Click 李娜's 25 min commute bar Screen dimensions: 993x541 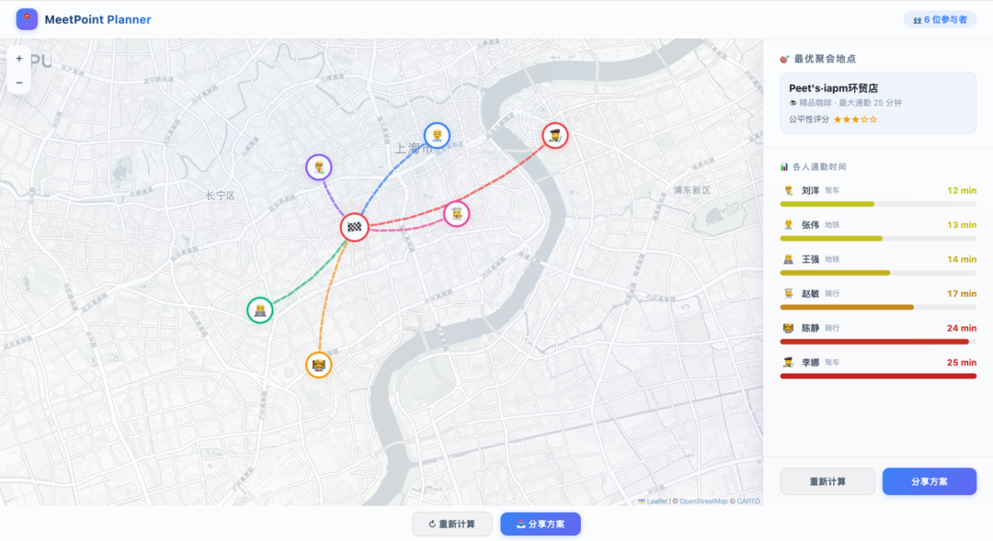[x=878, y=376]
